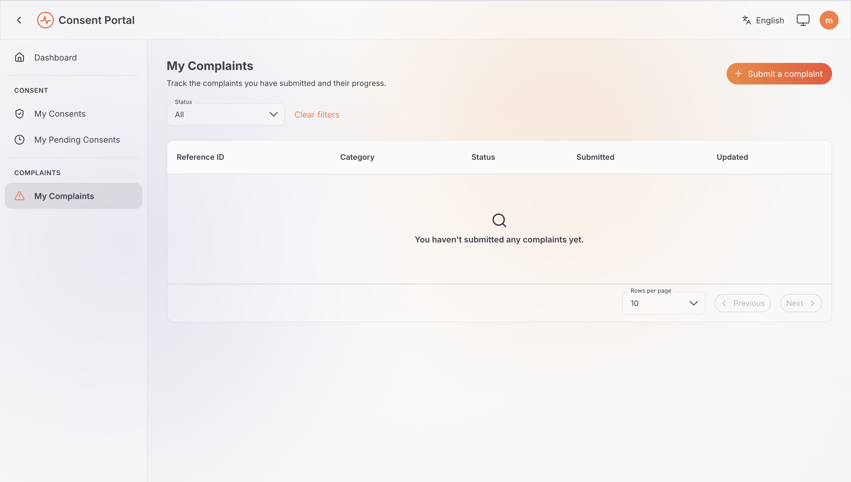
Task: Navigate to My Pending Consents
Action: click(74, 140)
